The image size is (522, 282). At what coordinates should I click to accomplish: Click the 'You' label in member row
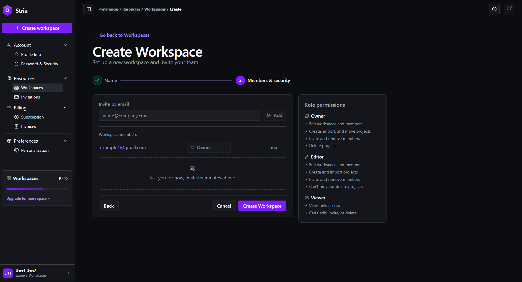(274, 147)
